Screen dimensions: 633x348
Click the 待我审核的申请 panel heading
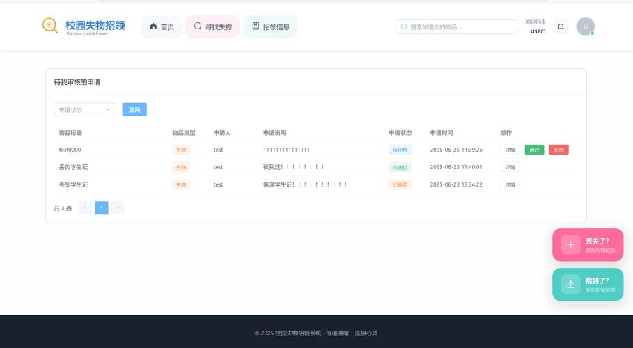(77, 82)
